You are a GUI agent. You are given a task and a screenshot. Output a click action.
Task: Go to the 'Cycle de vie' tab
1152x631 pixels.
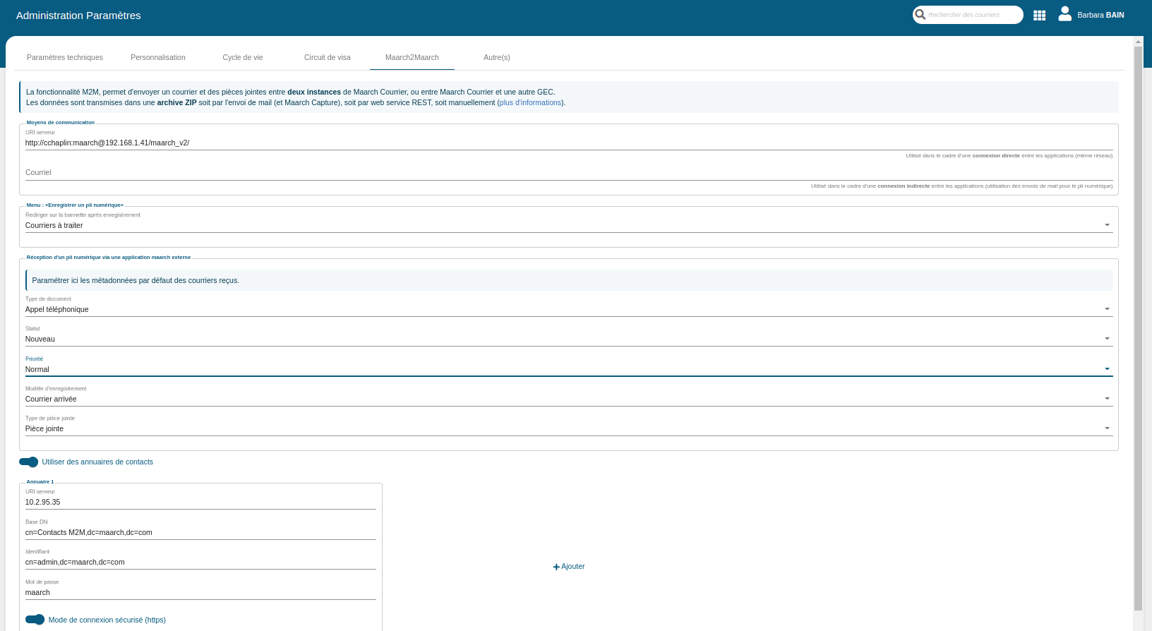[243, 57]
